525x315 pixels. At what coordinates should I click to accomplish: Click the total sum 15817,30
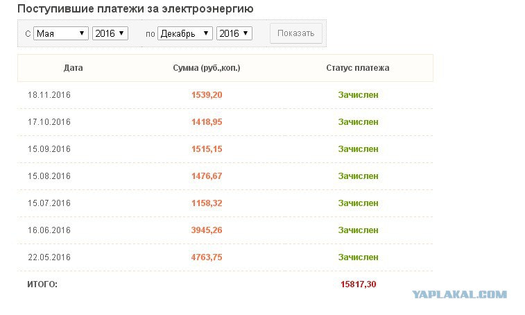(359, 284)
